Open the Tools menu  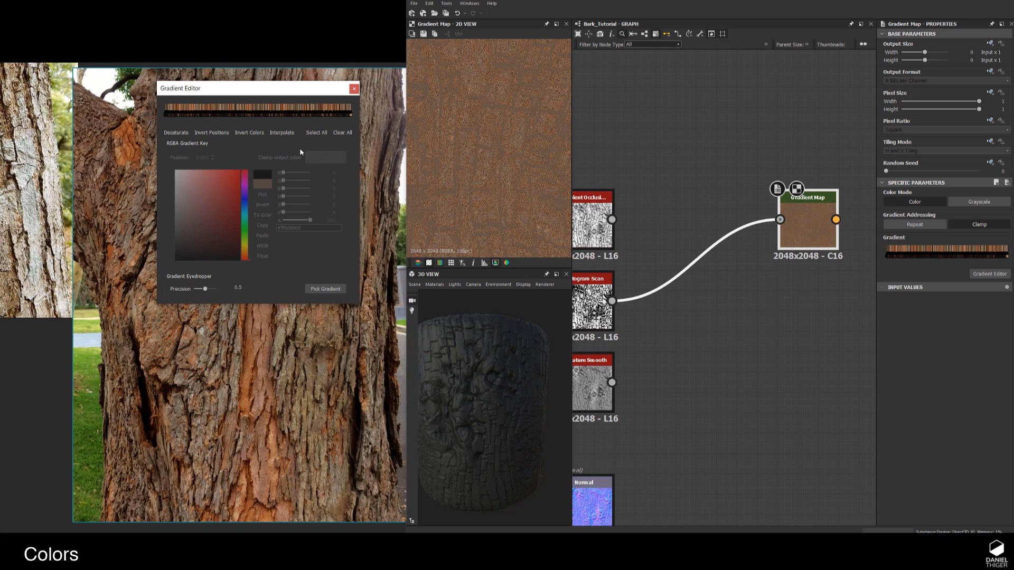pos(446,3)
